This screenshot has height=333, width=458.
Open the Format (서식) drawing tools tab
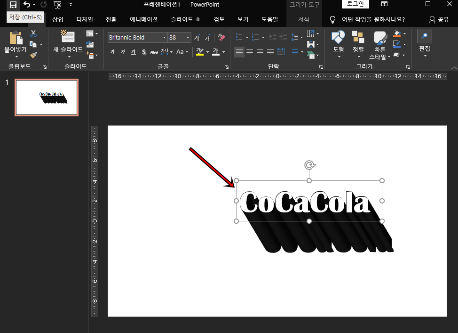pos(304,19)
